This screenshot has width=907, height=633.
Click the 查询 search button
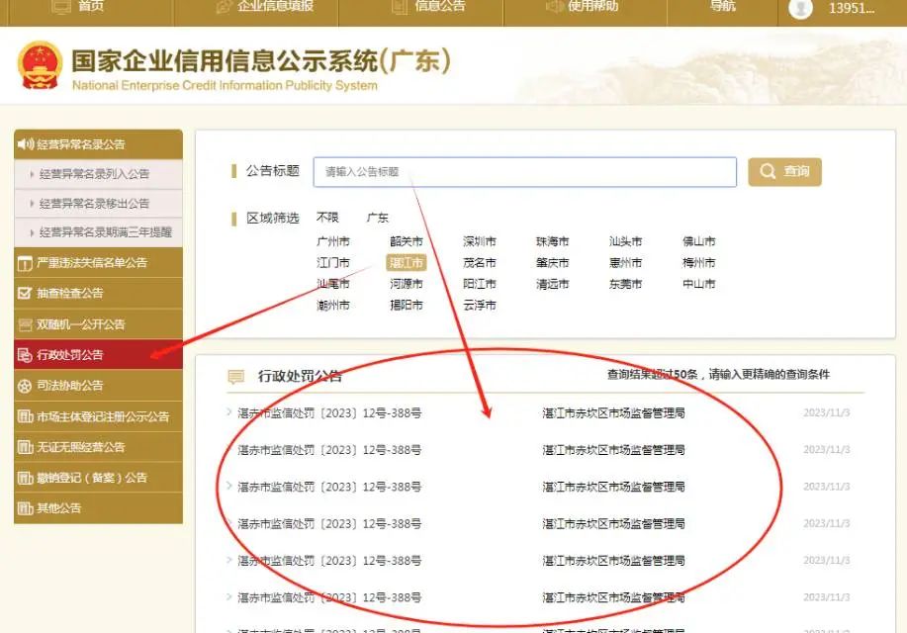click(x=784, y=172)
